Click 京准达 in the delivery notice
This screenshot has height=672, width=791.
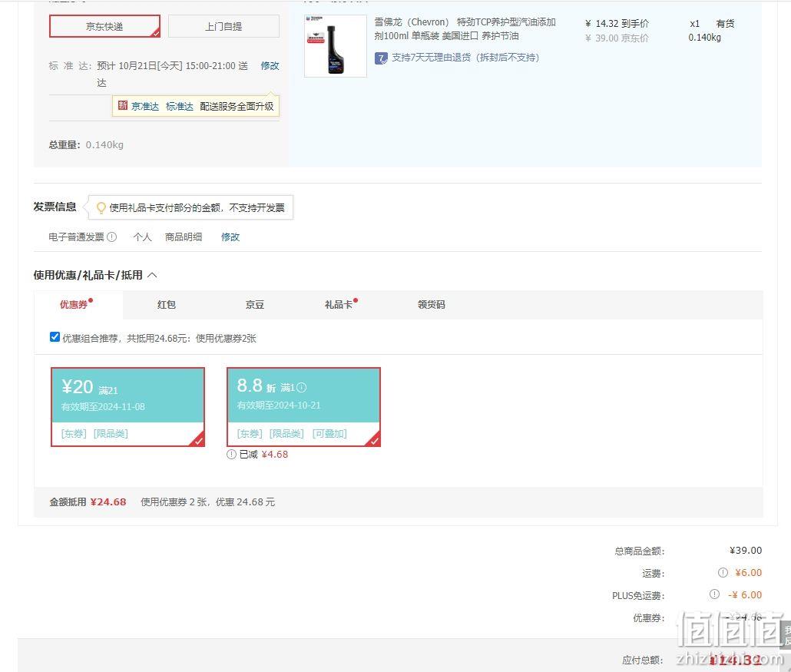(x=145, y=107)
